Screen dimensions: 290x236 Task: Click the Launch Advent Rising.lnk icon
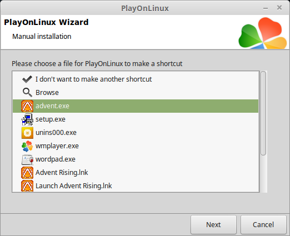(27, 186)
